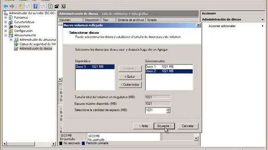The width and height of the screenshot is (268, 150).
Task: Click the Características node icon
Action: coord(11,22)
